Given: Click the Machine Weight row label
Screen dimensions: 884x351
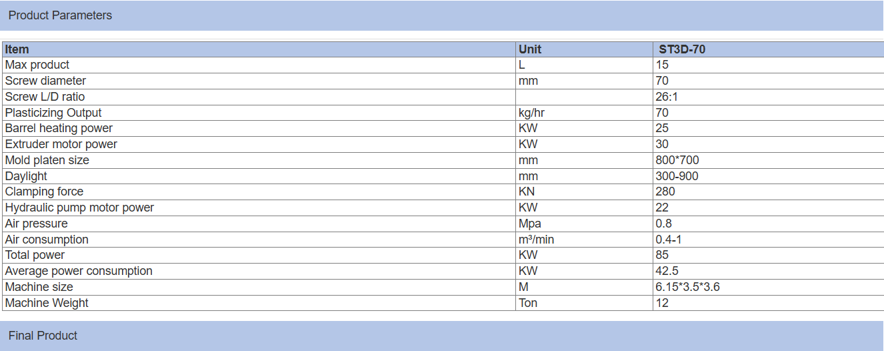Looking at the screenshot, I should click(x=47, y=303).
